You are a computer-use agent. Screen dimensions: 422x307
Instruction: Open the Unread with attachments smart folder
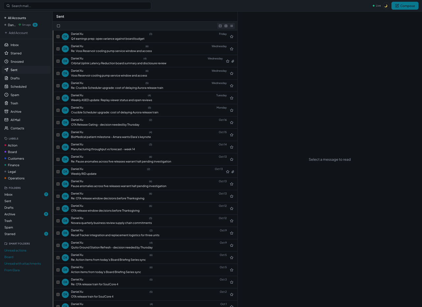click(22, 264)
